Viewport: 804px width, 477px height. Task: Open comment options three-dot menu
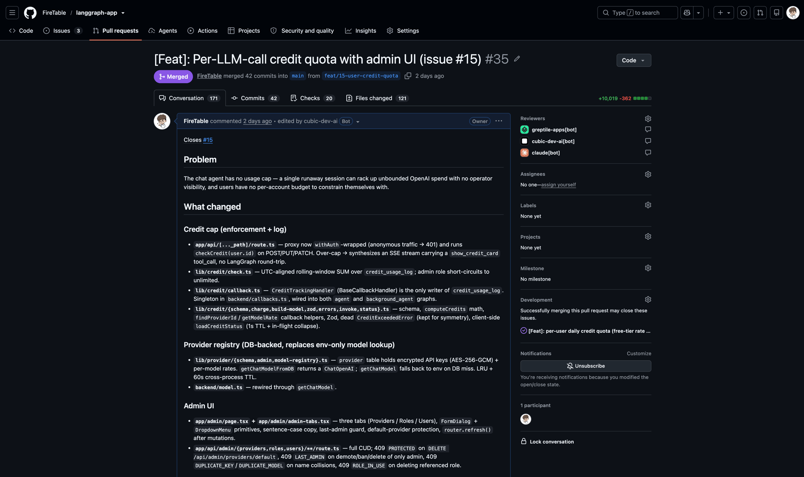(499, 121)
